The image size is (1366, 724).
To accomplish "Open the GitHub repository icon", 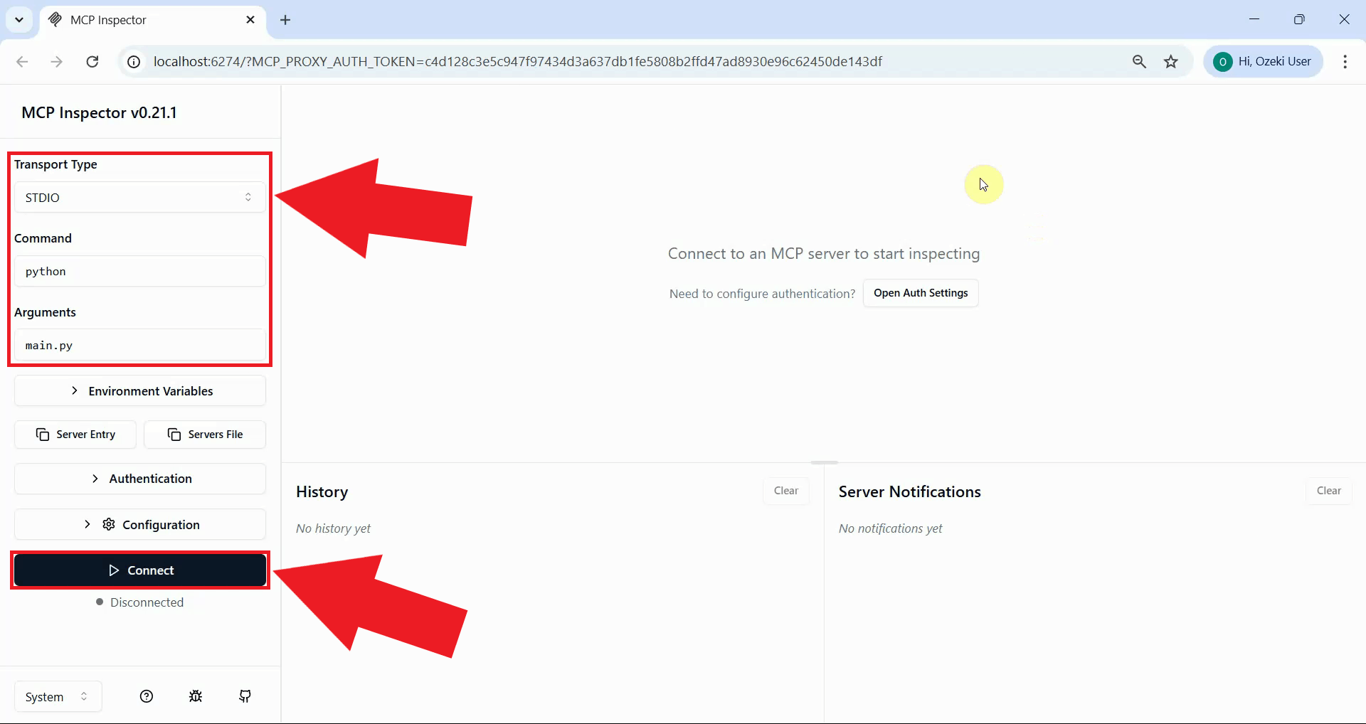I will tap(245, 696).
